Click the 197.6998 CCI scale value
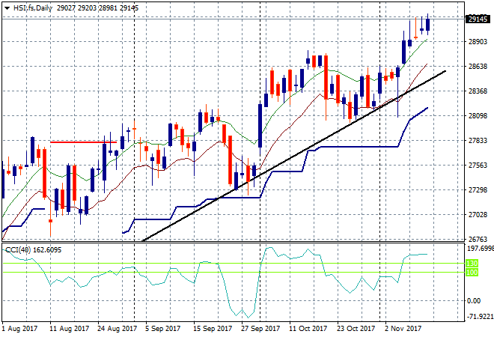This screenshot has width=494, height=337. coord(478,248)
